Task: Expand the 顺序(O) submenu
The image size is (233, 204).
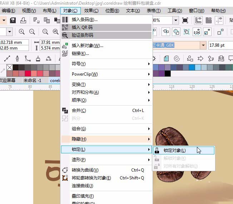Action: click(x=111, y=100)
